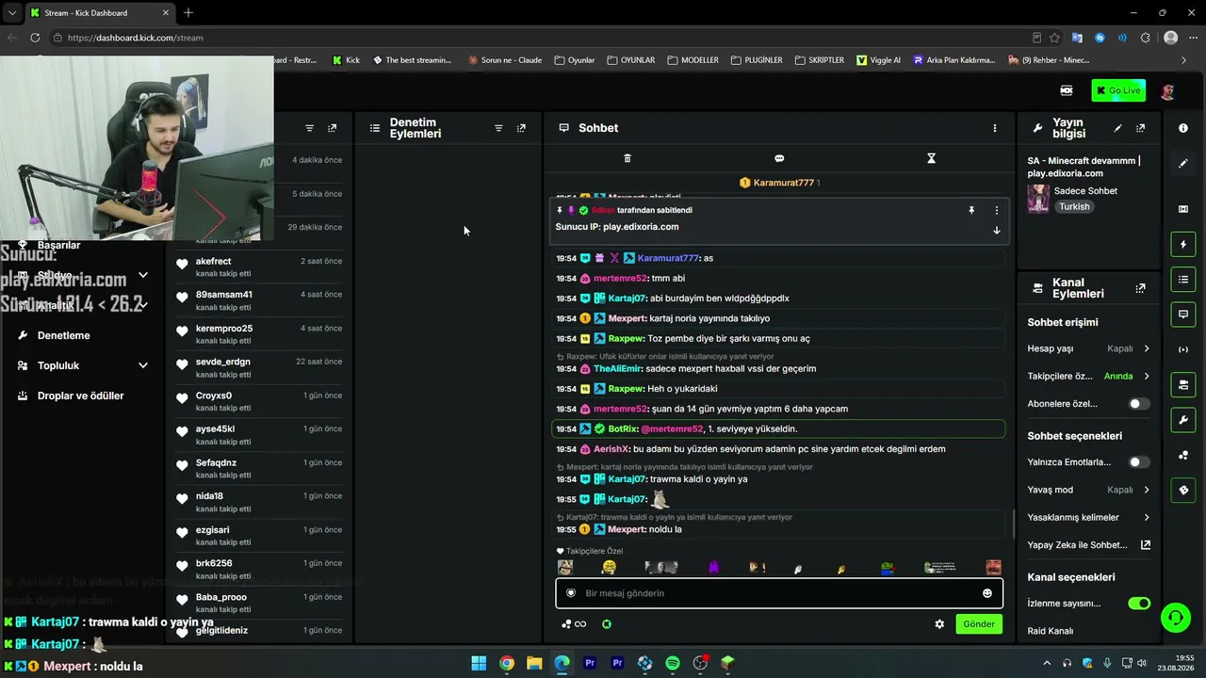
Task: Open the pinned message three-dot menu
Action: [996, 210]
